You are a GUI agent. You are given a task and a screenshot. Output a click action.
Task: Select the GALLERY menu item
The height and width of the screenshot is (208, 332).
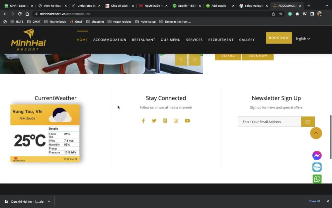click(x=247, y=40)
